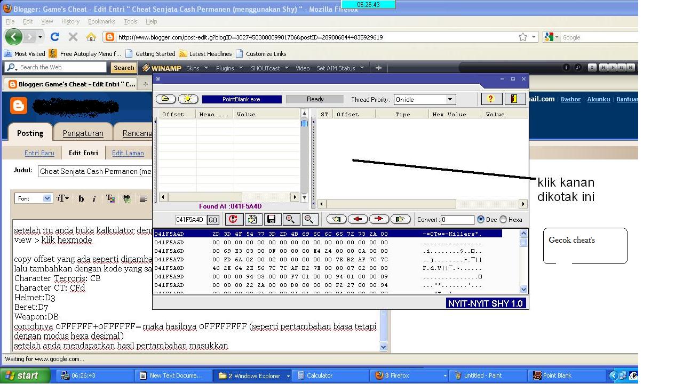The image size is (683, 384).
Task: Open the Edit Laman link
Action: pyautogui.click(x=128, y=153)
